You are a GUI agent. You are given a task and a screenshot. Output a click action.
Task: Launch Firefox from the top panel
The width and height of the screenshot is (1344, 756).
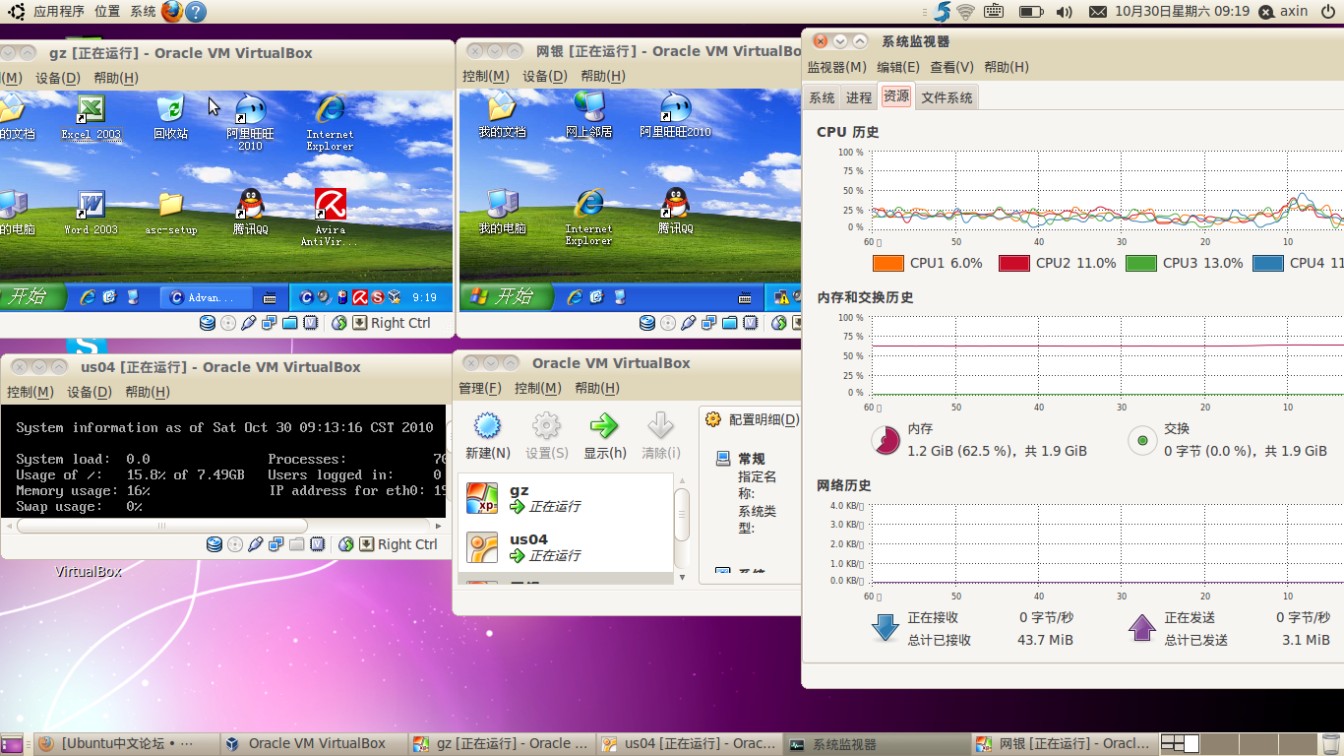[171, 11]
